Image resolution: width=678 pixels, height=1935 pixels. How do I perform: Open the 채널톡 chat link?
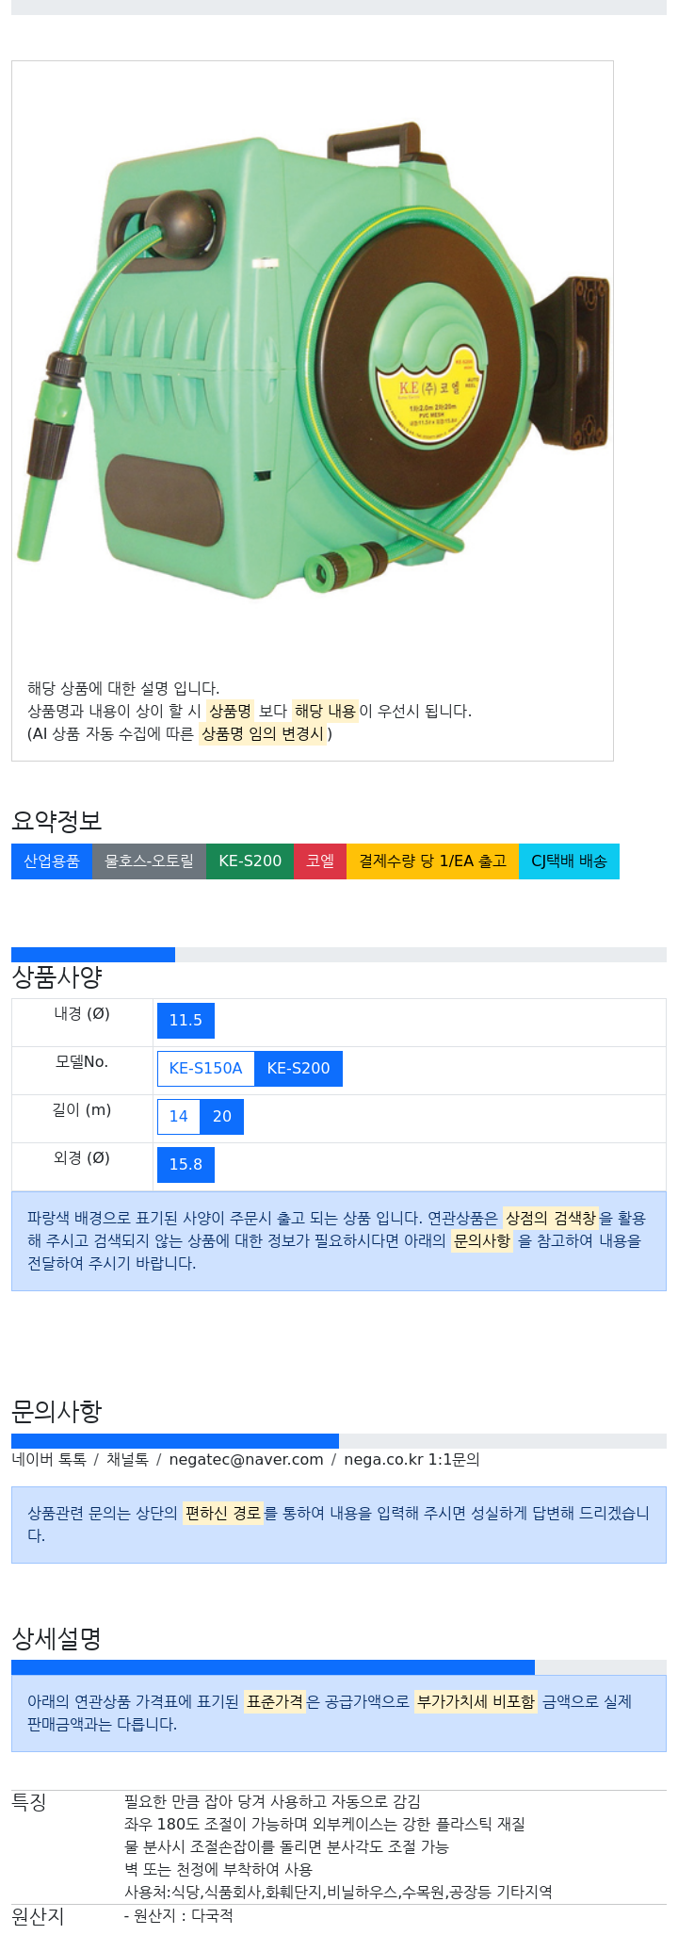pos(127,1460)
